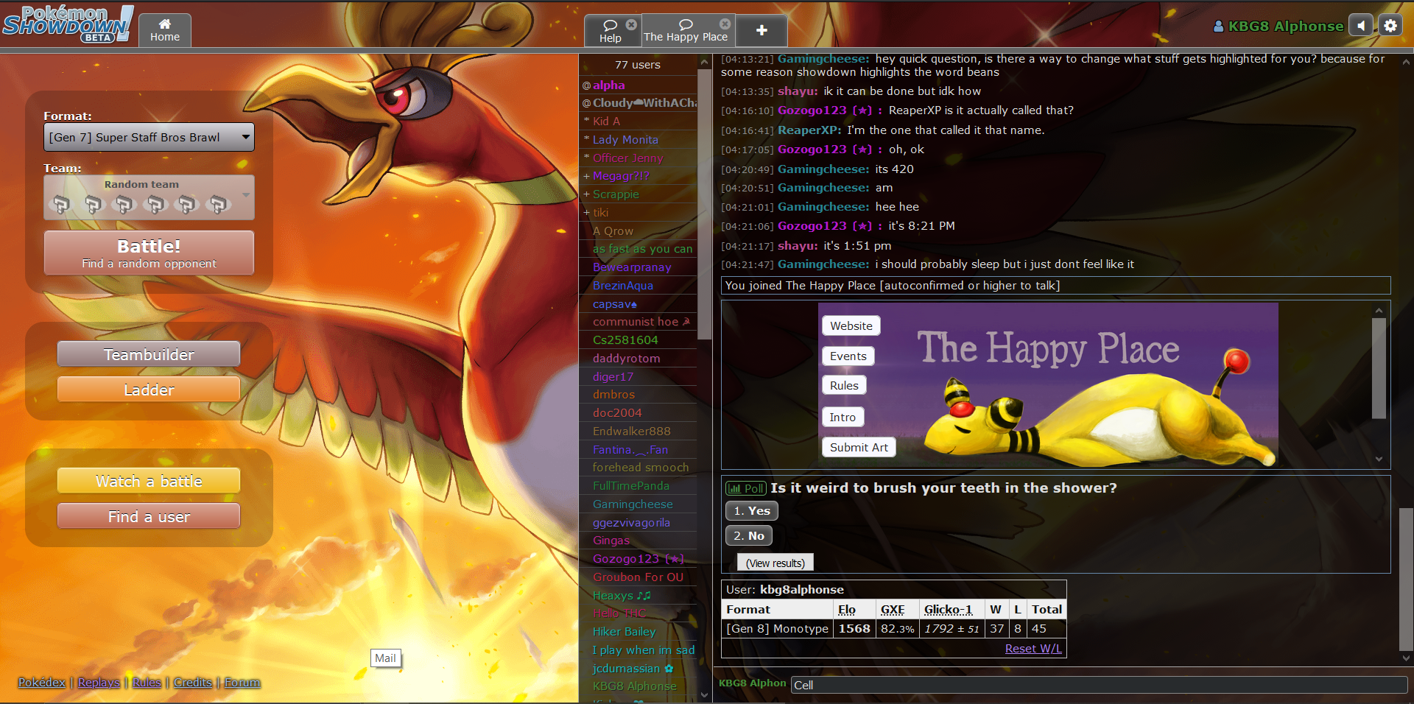Switch to the Help chat tab
This screenshot has width=1414, height=704.
pos(610,31)
